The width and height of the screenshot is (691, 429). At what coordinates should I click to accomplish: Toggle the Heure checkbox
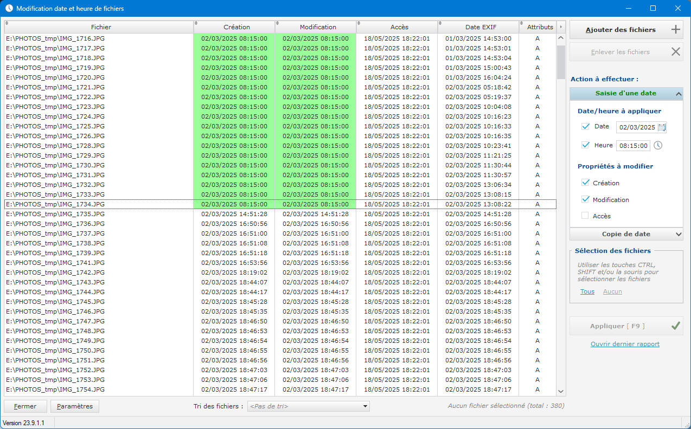click(585, 145)
